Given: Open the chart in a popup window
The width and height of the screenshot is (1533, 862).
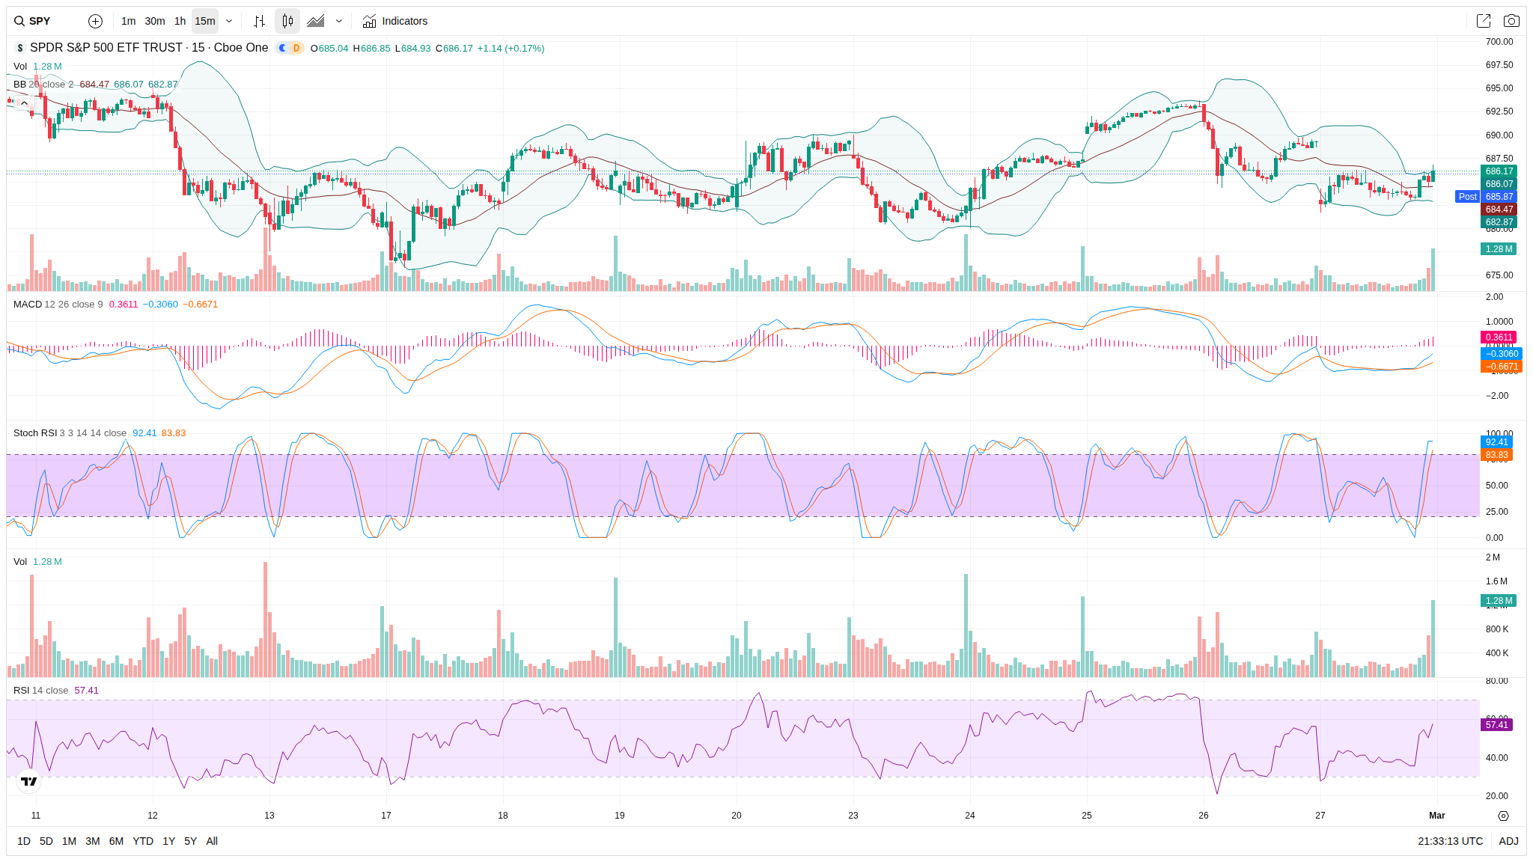Looking at the screenshot, I should pos(1483,21).
